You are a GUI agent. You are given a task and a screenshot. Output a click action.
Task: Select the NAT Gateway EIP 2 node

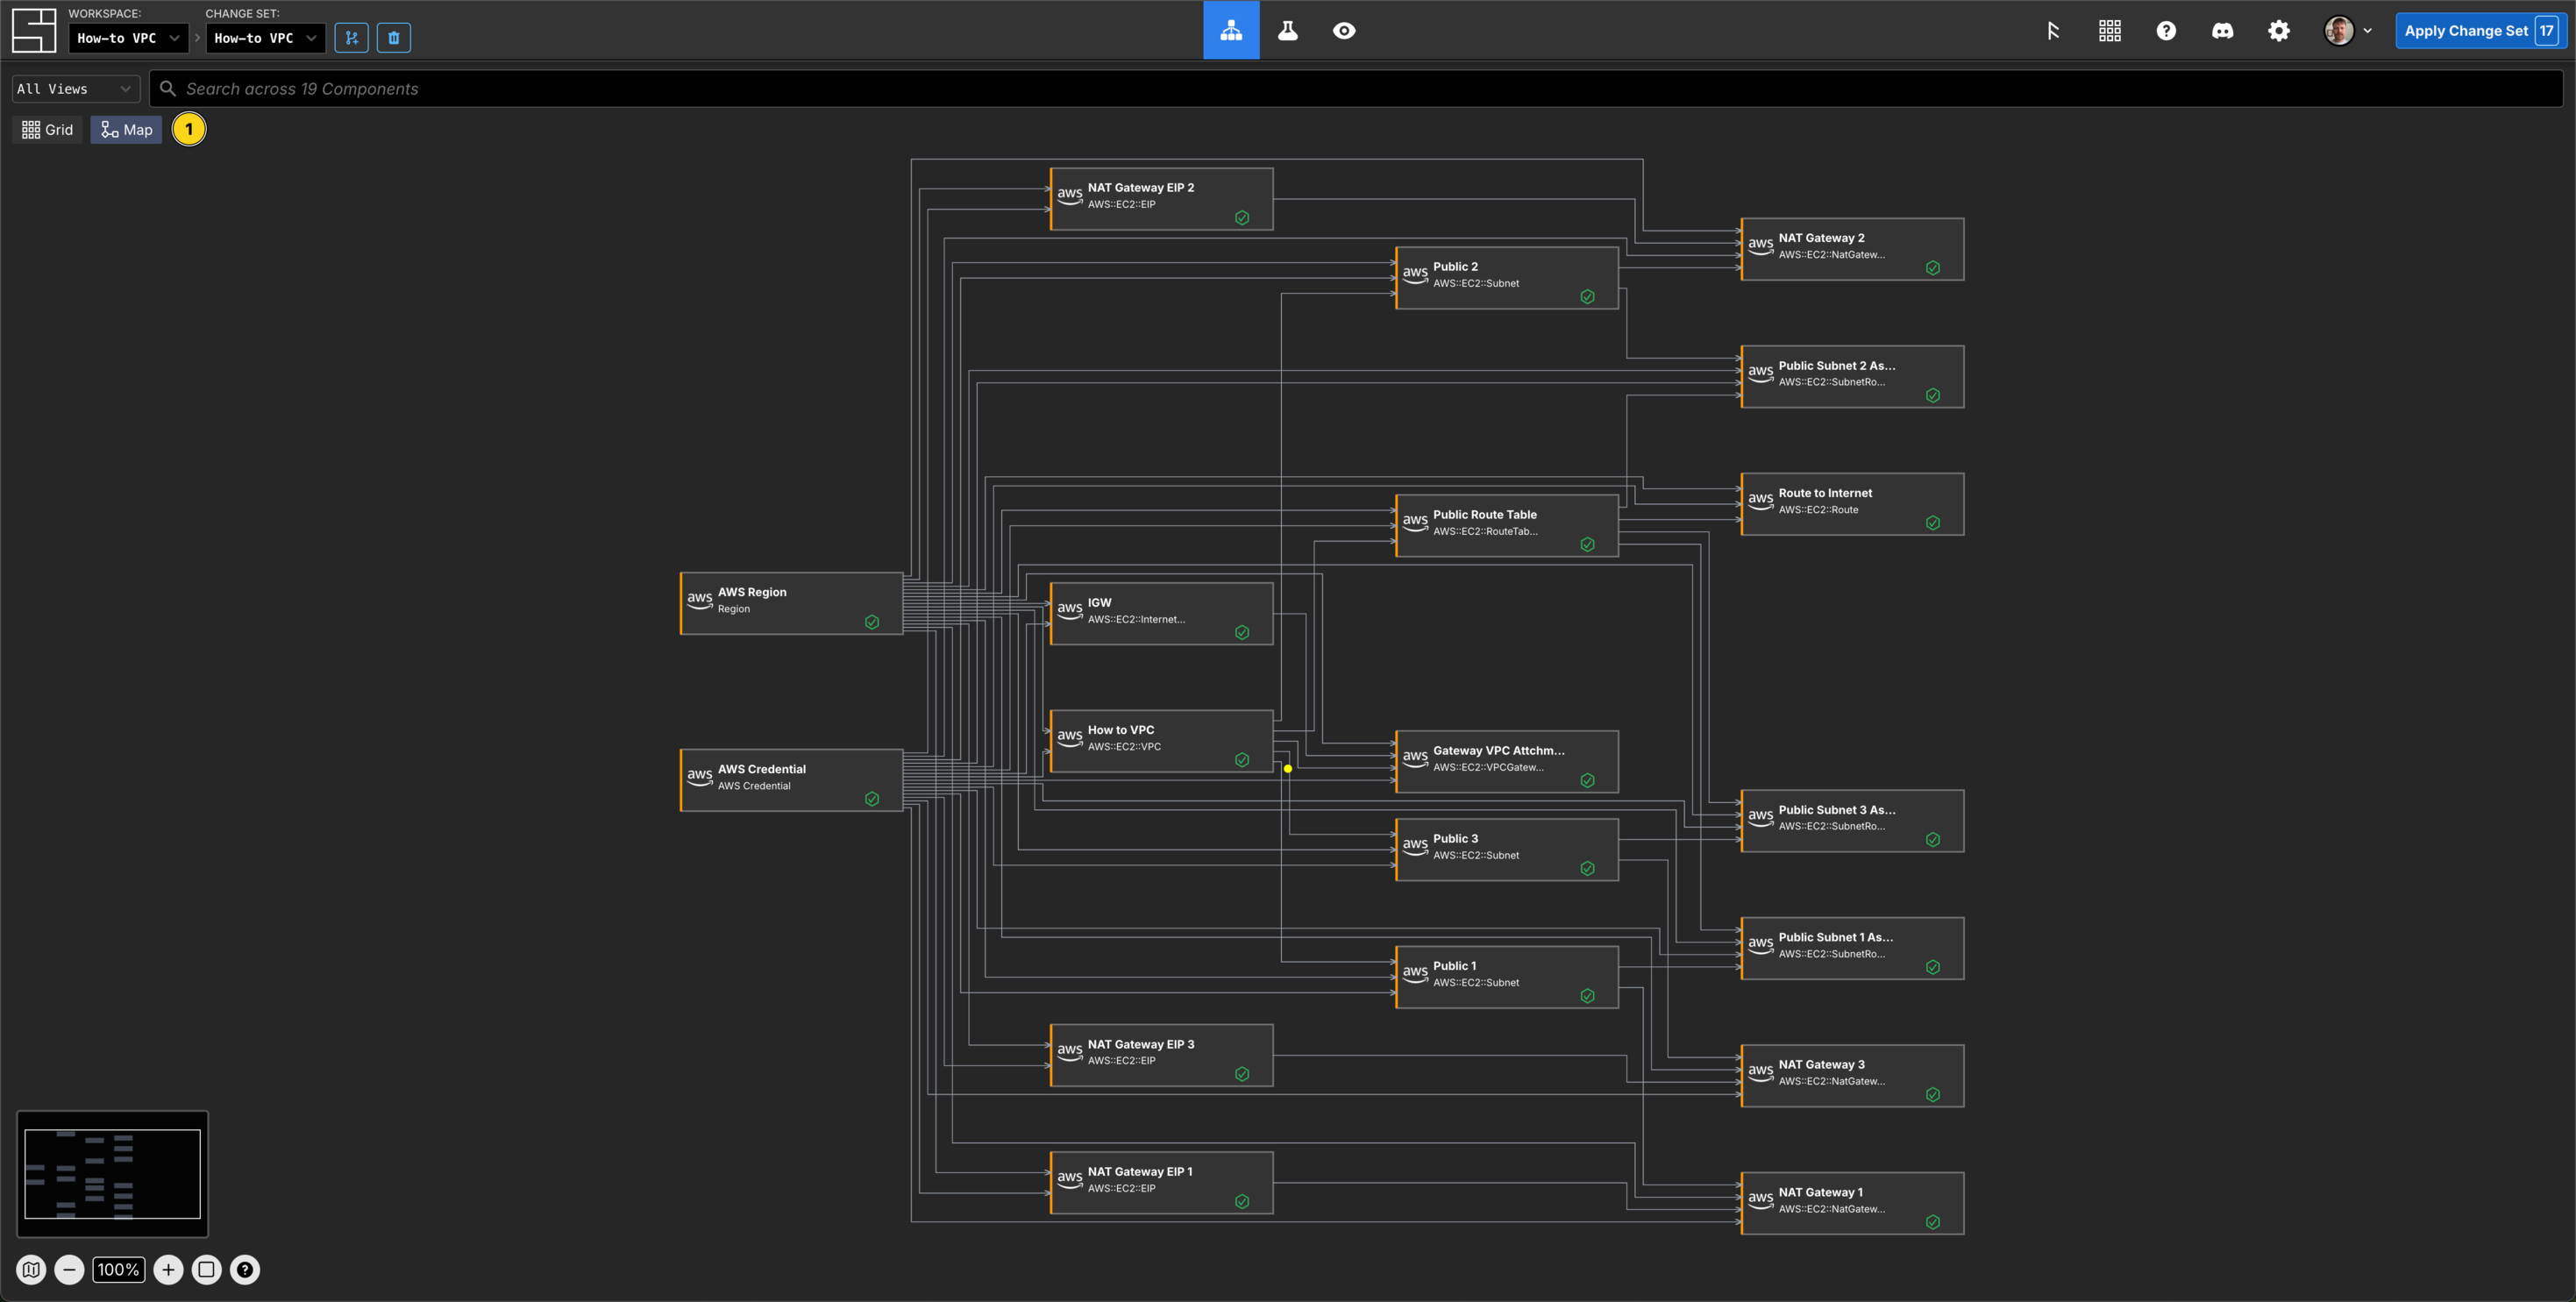coord(1162,199)
